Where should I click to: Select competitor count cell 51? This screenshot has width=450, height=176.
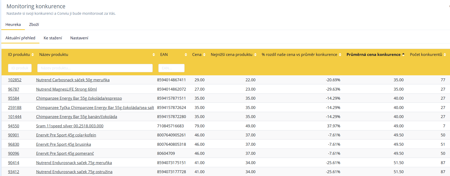[443, 144]
